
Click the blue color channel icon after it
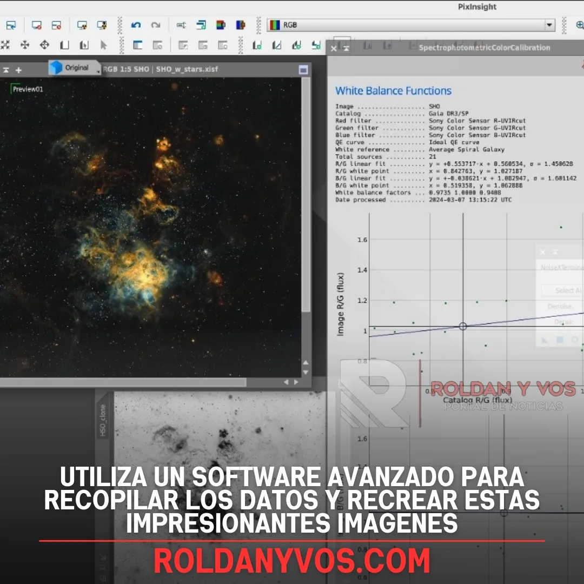click(x=241, y=25)
